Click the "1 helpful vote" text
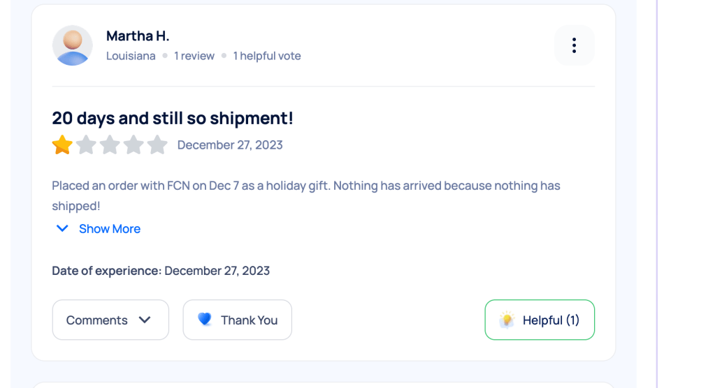Viewport: 715px width, 388px height. tap(267, 56)
